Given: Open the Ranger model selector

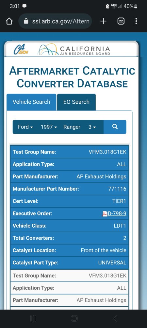Looking at the screenshot, I should (x=72, y=127).
